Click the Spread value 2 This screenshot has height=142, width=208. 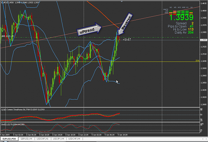(x=192, y=23)
